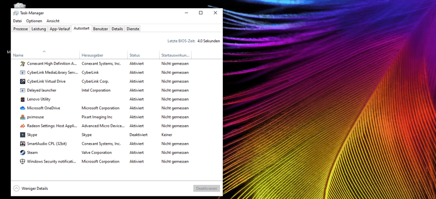The width and height of the screenshot is (436, 199).
Task: Click 'CyberLink Corp.' publisher cell
Action: pos(95,82)
